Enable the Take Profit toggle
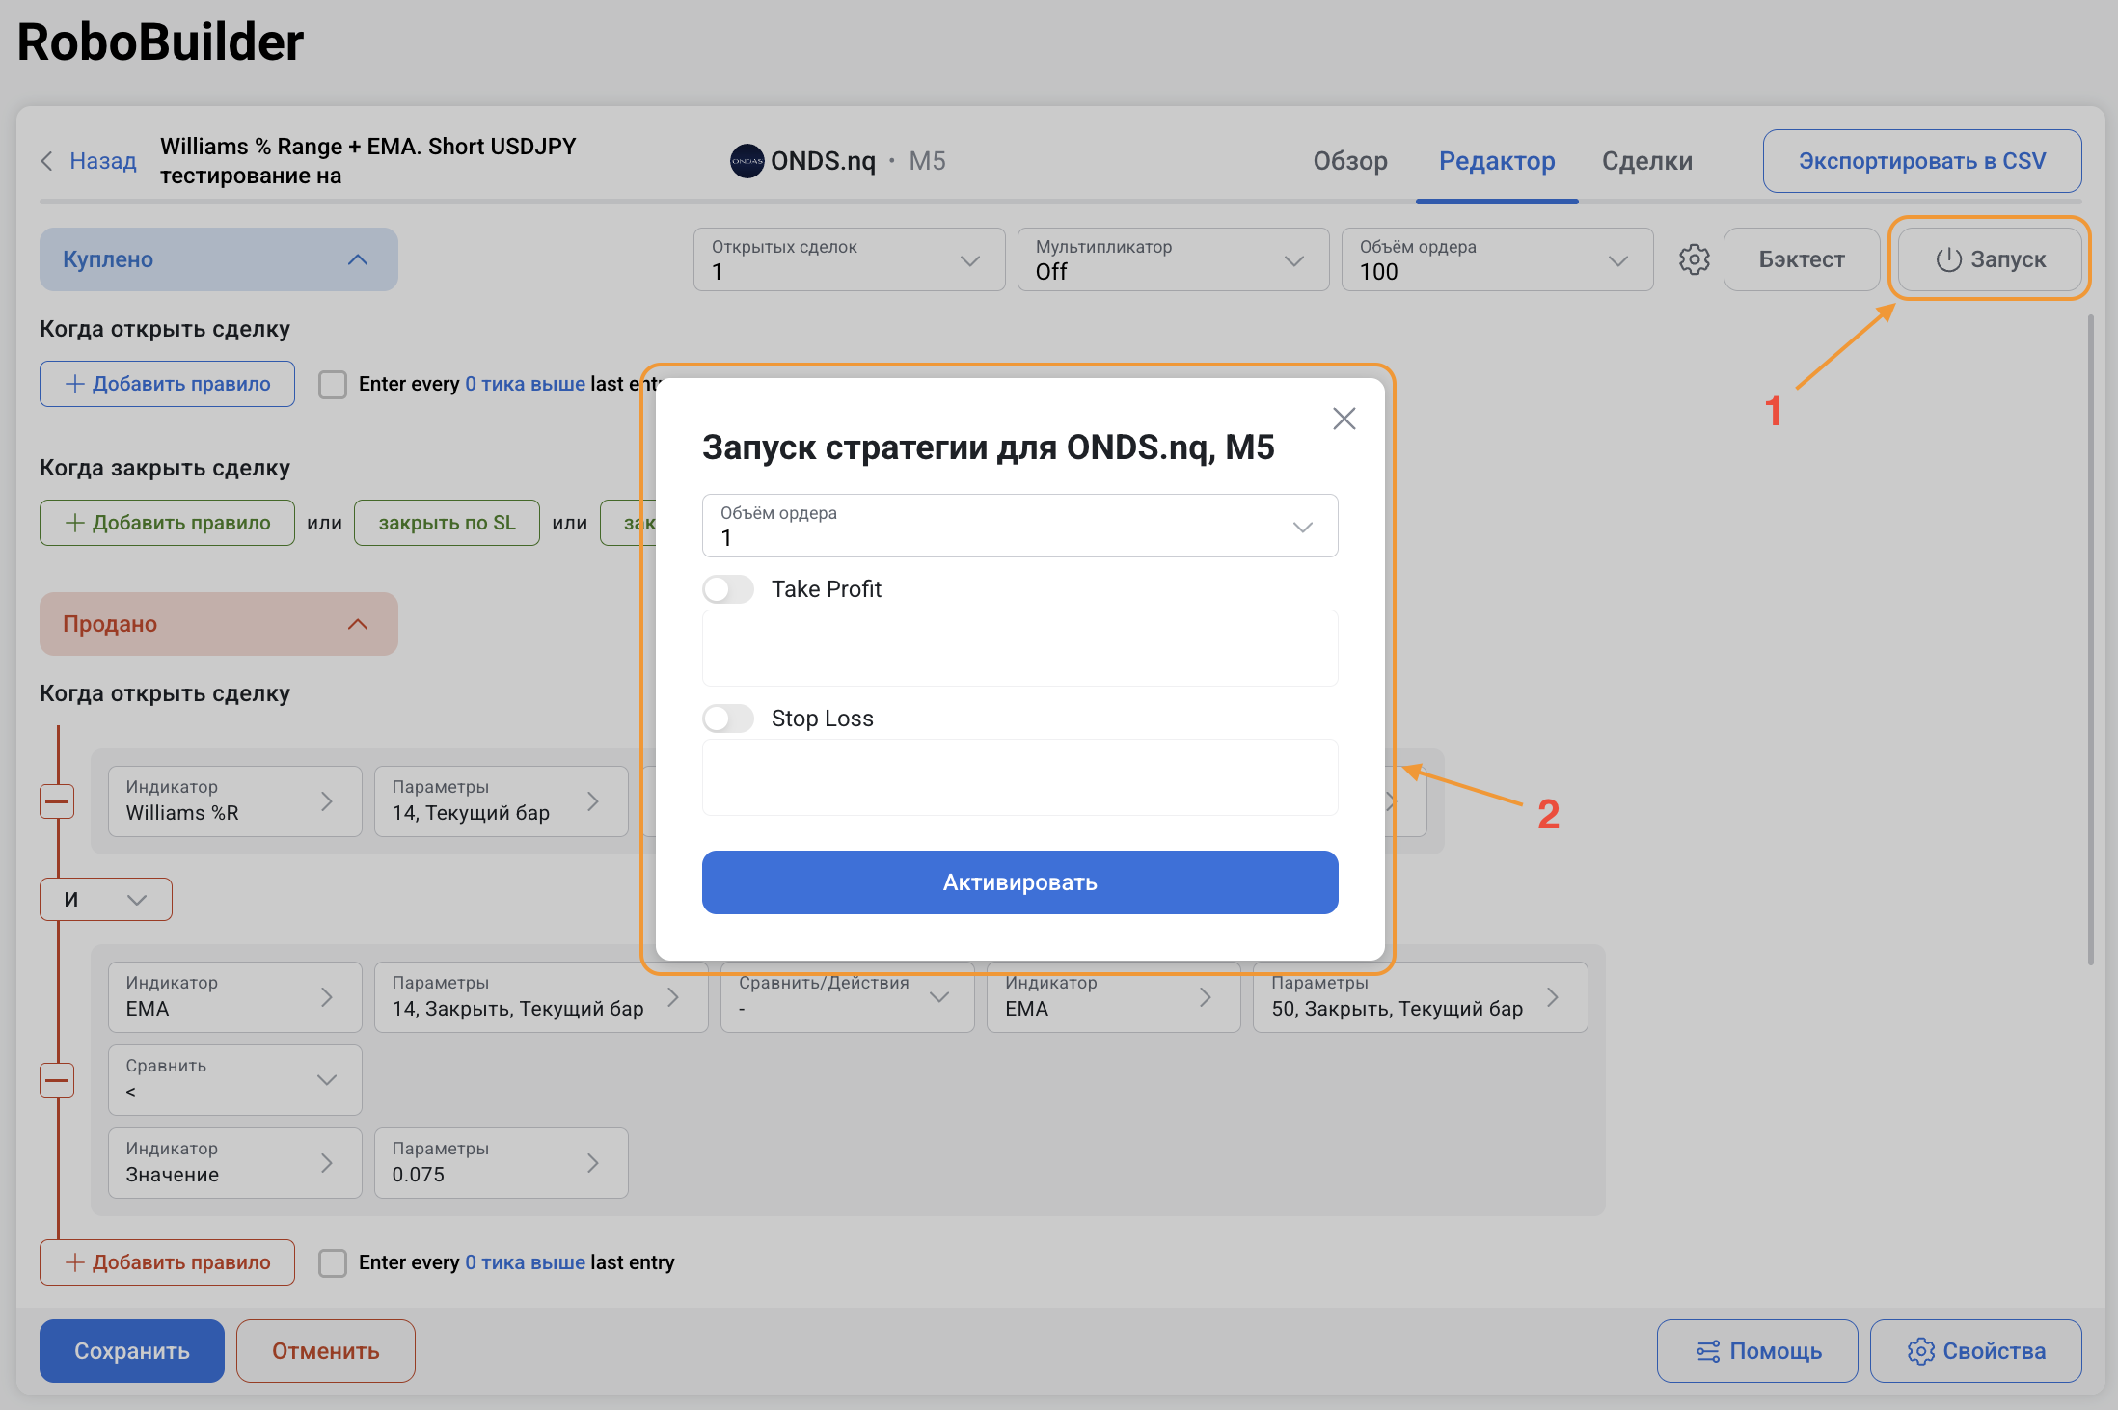The height and width of the screenshot is (1410, 2118). click(x=728, y=589)
